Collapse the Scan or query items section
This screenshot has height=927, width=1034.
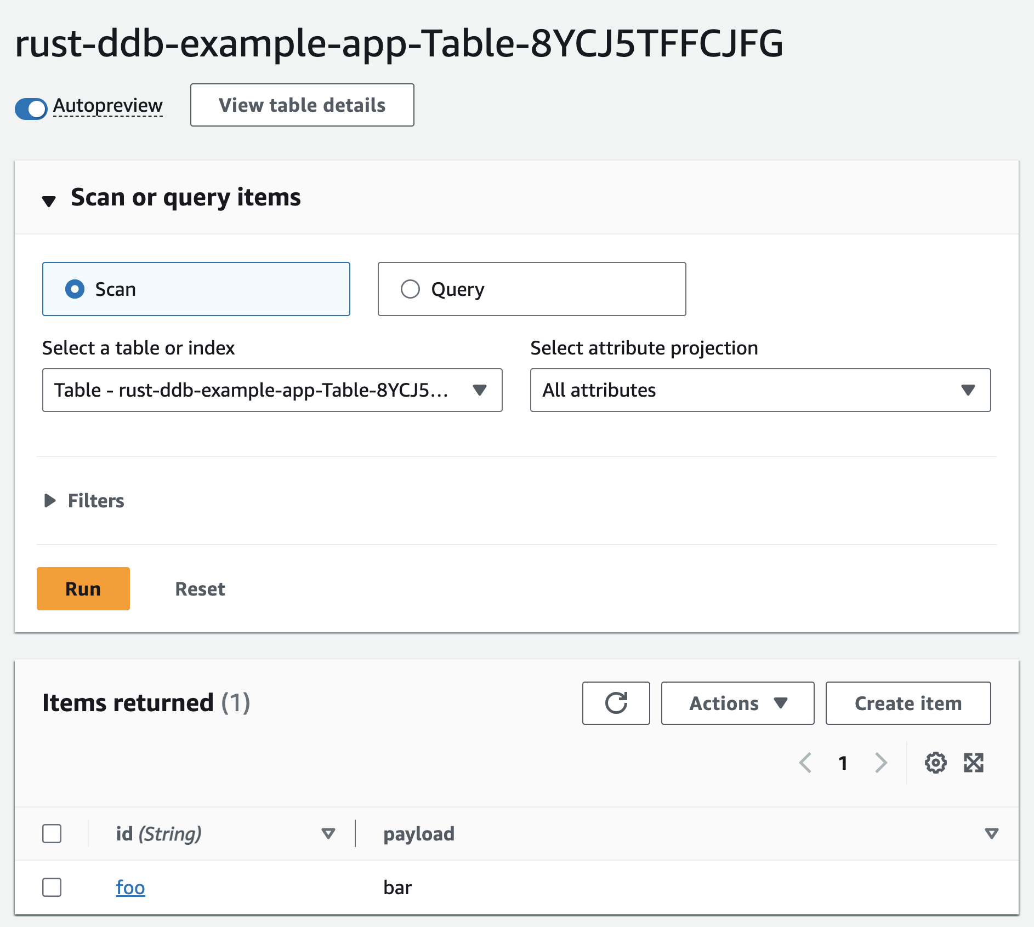pos(50,199)
